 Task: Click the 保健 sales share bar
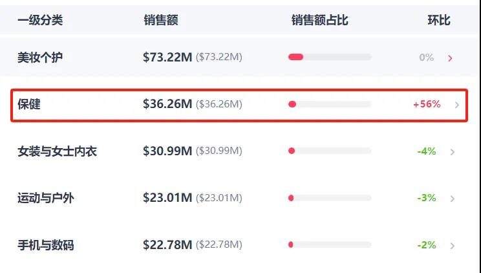(x=330, y=104)
